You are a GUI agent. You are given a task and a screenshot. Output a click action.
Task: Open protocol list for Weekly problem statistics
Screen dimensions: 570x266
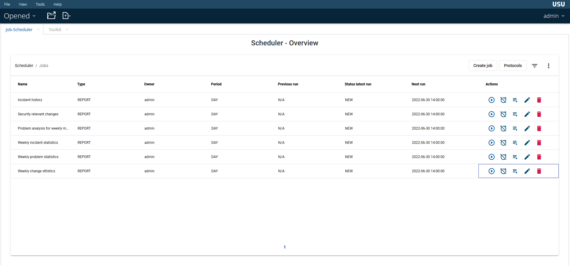click(515, 157)
